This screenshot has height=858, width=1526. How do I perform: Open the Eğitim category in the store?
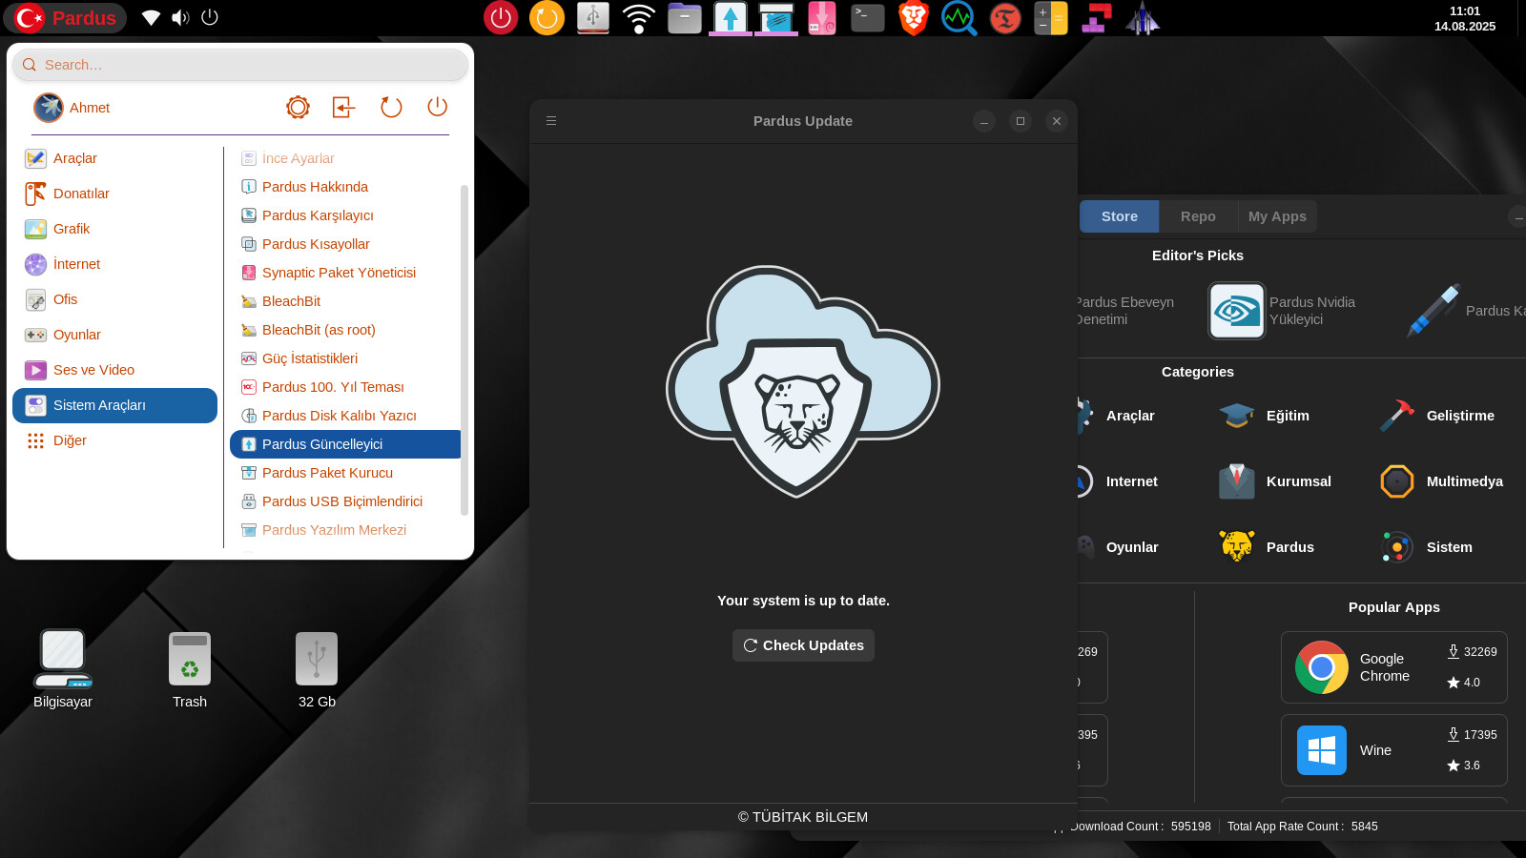pos(1266,416)
